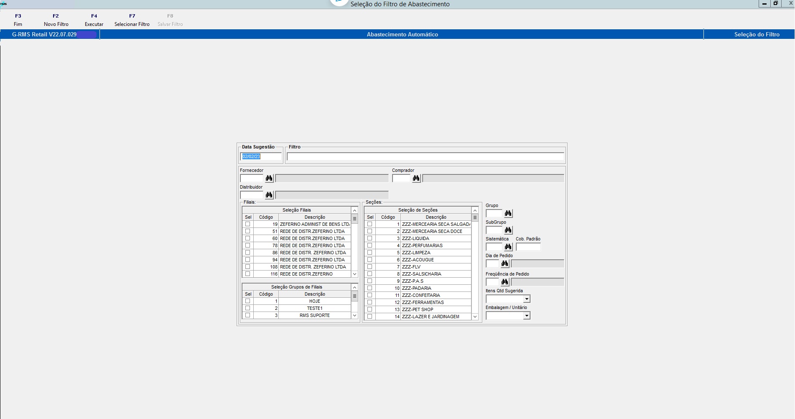The width and height of the screenshot is (795, 419).
Task: Select row ZZZ-LAZER E JARDINAGEM
Action: 418,317
